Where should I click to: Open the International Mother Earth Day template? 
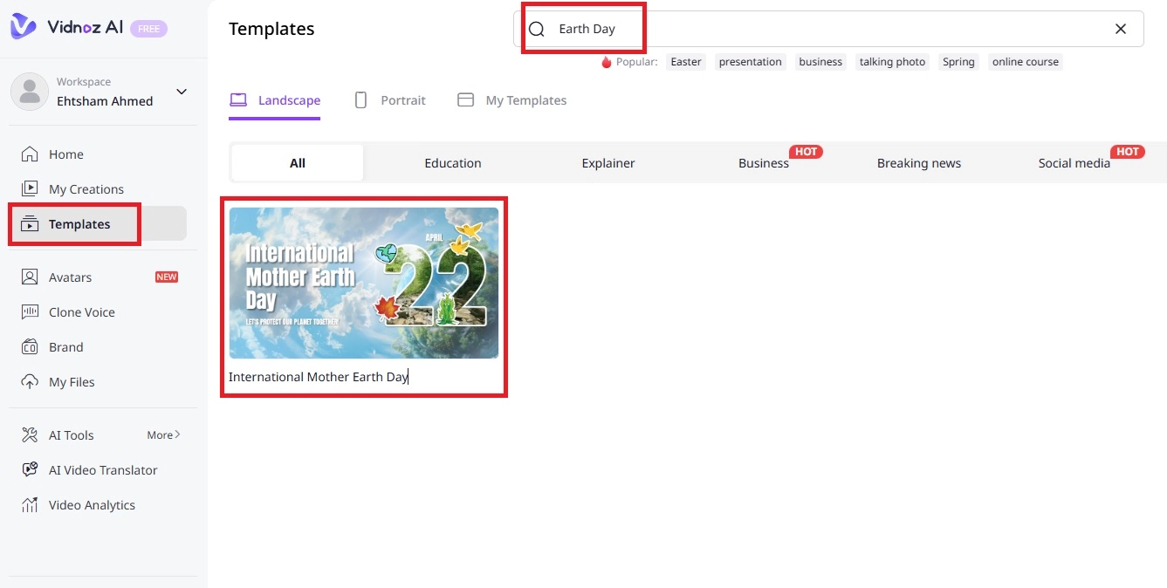364,282
